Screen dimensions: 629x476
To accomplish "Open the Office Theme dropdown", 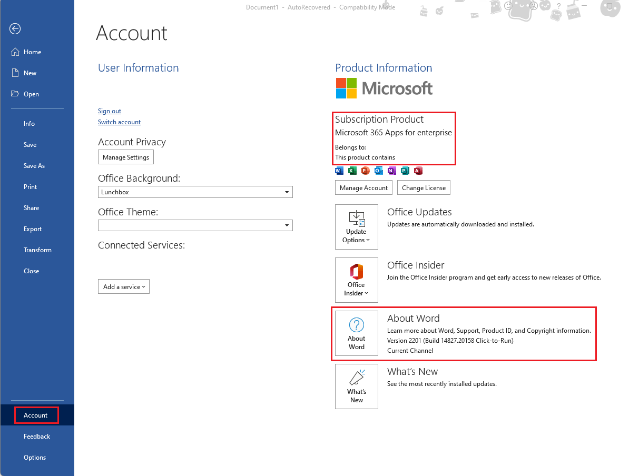I will (195, 225).
